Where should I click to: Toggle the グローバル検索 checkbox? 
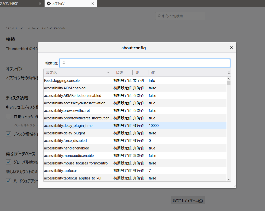click(9, 162)
